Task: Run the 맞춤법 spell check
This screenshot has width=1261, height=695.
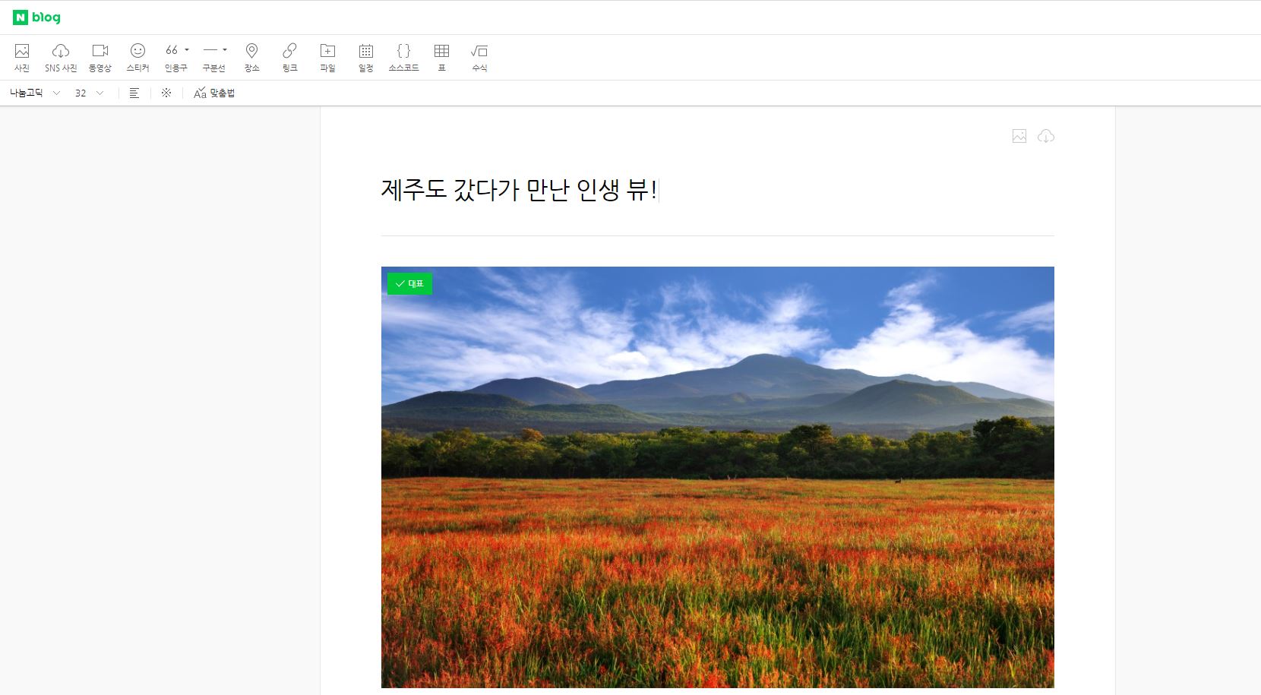Action: [x=214, y=93]
